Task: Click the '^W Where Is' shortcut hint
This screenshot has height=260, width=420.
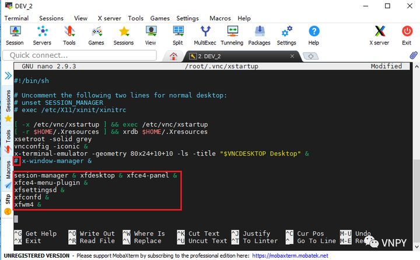Action: tap(144, 234)
